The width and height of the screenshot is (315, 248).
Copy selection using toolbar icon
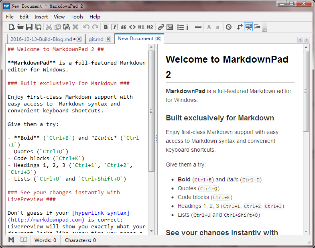tap(58, 27)
